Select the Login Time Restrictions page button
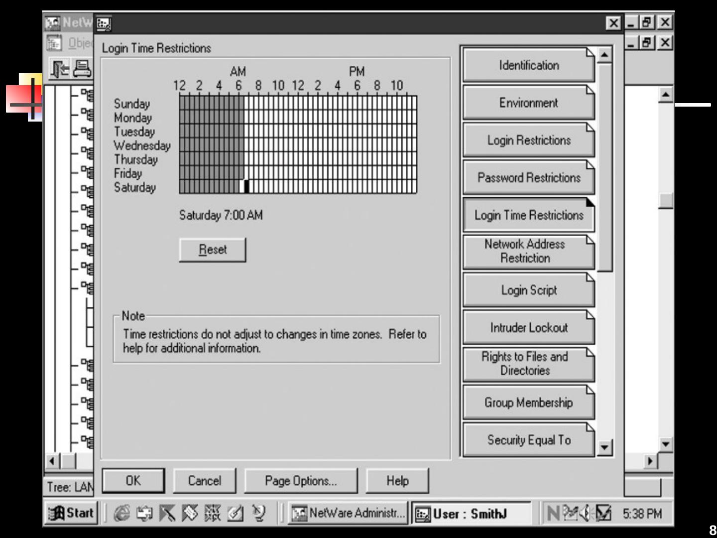717x538 pixels. [529, 215]
